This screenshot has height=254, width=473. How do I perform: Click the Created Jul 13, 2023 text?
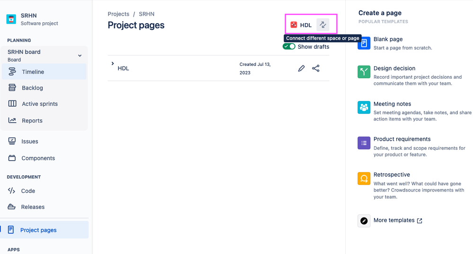255,69
